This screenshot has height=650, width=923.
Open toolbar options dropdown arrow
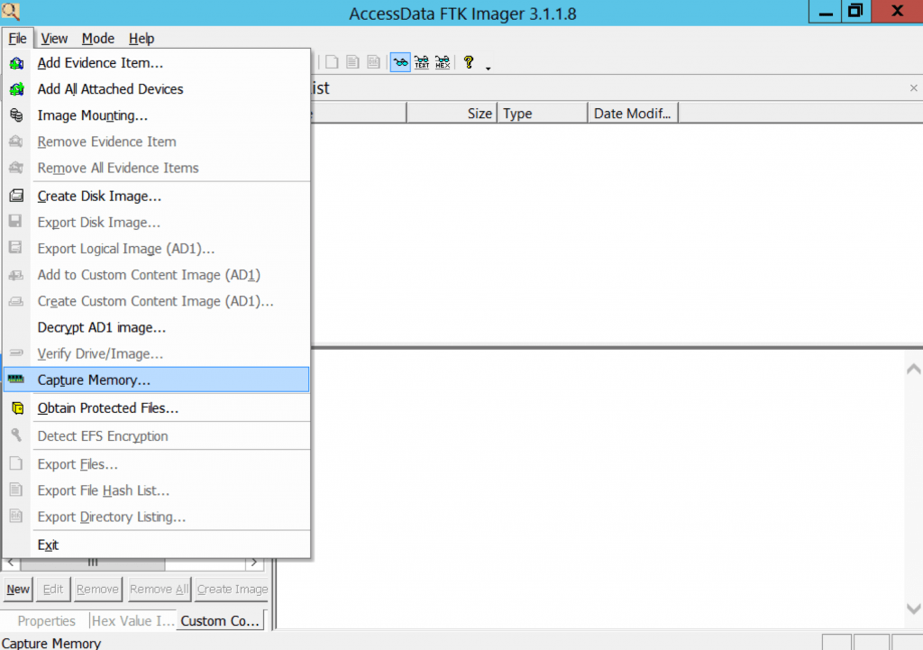pos(488,69)
